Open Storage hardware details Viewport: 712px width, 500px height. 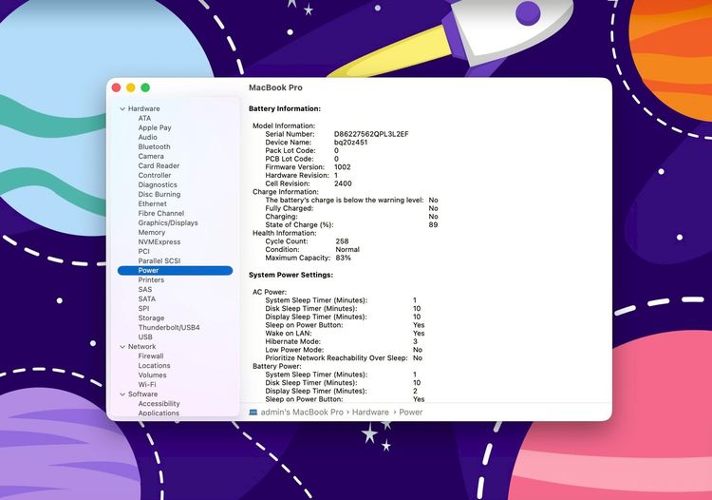point(151,318)
